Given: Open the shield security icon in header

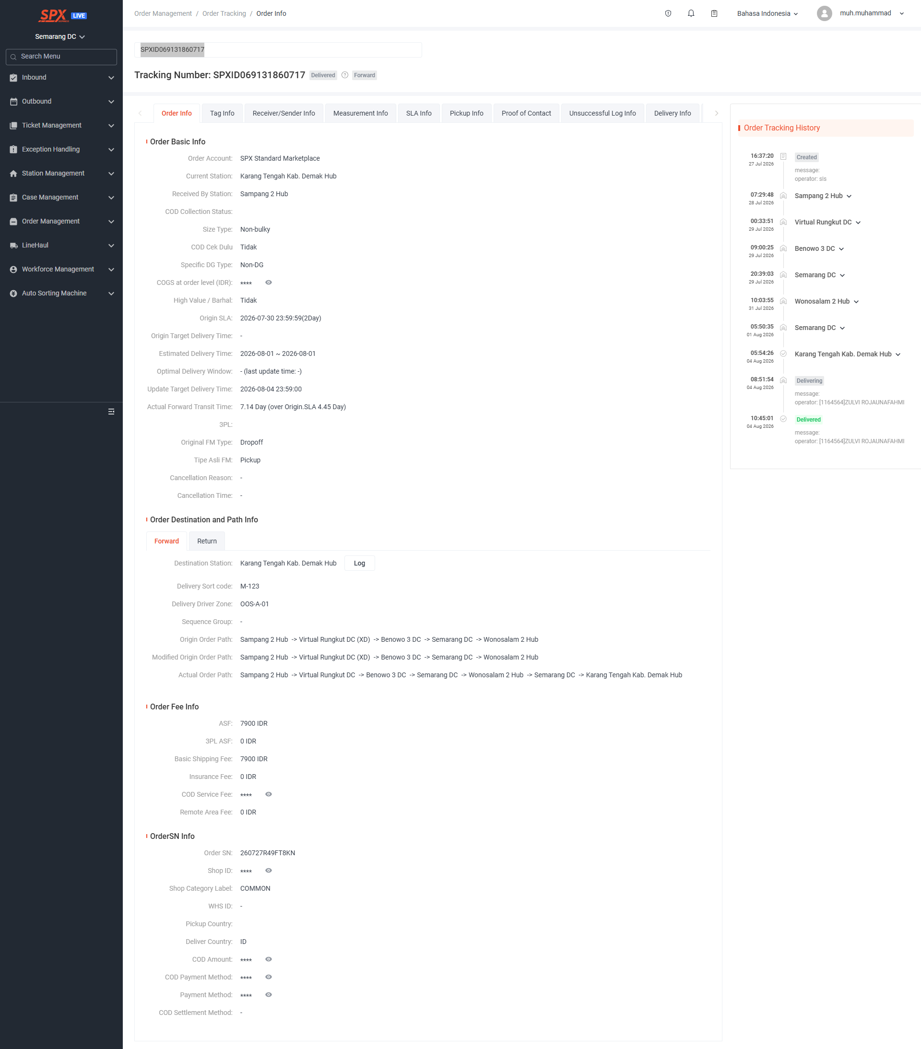Looking at the screenshot, I should [x=668, y=13].
